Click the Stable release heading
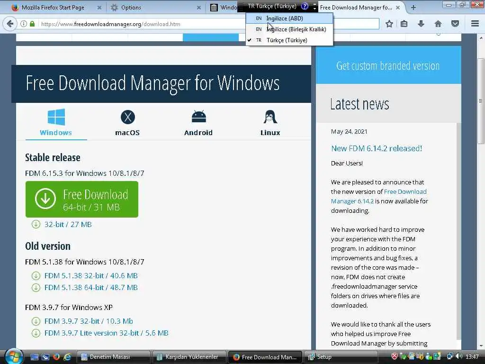Viewport: 485px width, 364px height. (x=53, y=157)
